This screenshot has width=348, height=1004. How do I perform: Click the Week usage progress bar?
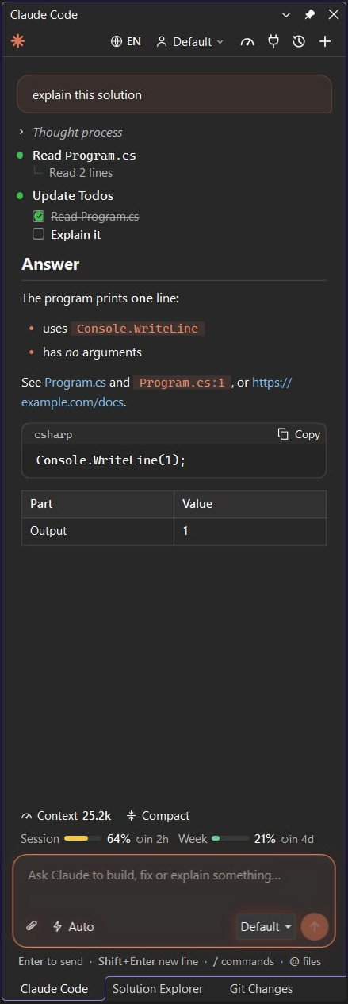pyautogui.click(x=230, y=838)
